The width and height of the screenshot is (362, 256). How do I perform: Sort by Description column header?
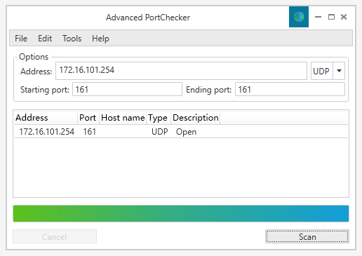click(195, 118)
